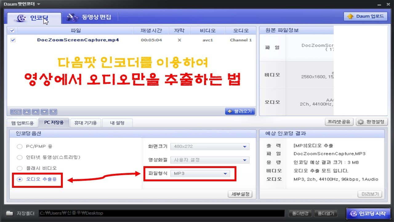Toggle the select-all checkbox in the file header
Screen dimensions: 394x222
click(x=12, y=31)
